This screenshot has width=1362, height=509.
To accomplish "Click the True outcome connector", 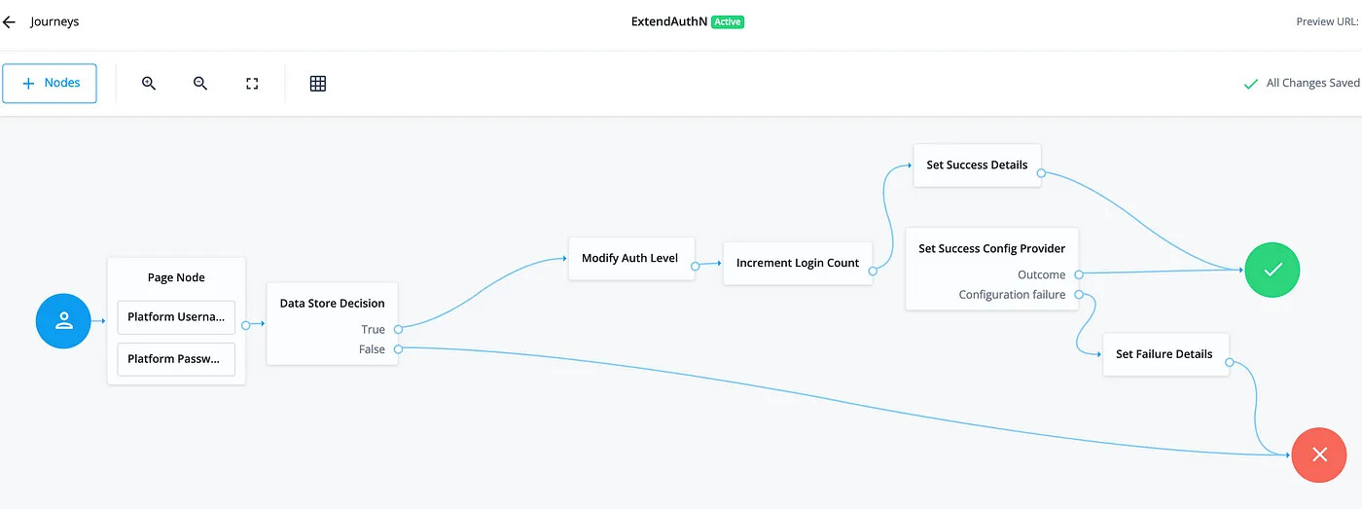I will pyautogui.click(x=399, y=329).
